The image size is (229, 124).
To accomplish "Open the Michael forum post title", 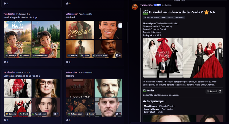I will 70,17.
